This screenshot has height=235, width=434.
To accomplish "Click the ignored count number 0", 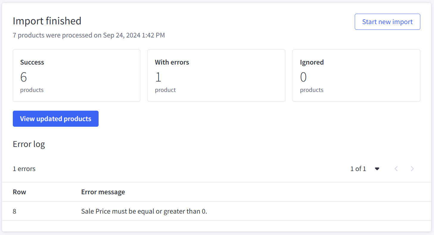I will 303,77.
